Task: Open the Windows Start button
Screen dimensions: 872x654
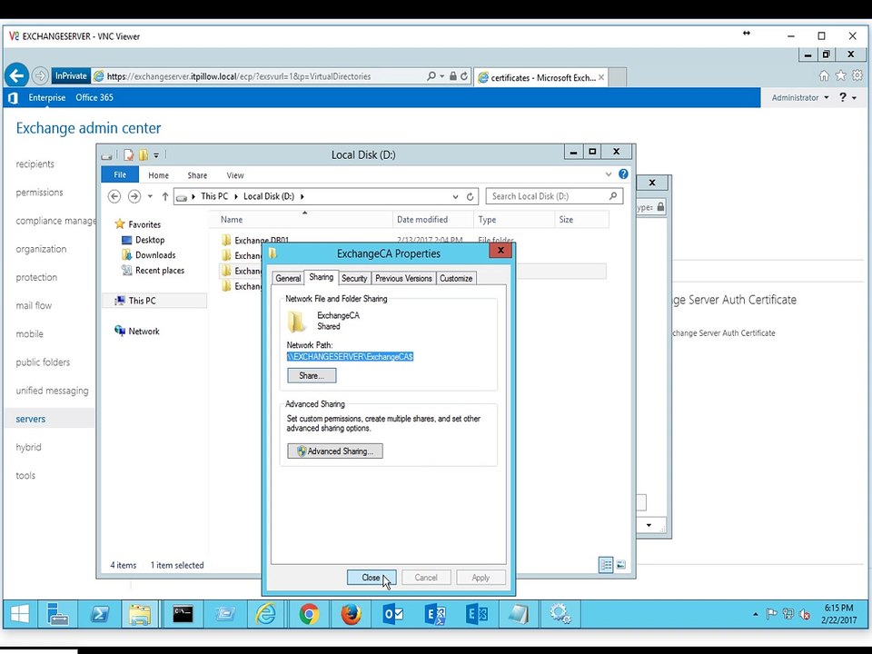Action: (x=19, y=614)
